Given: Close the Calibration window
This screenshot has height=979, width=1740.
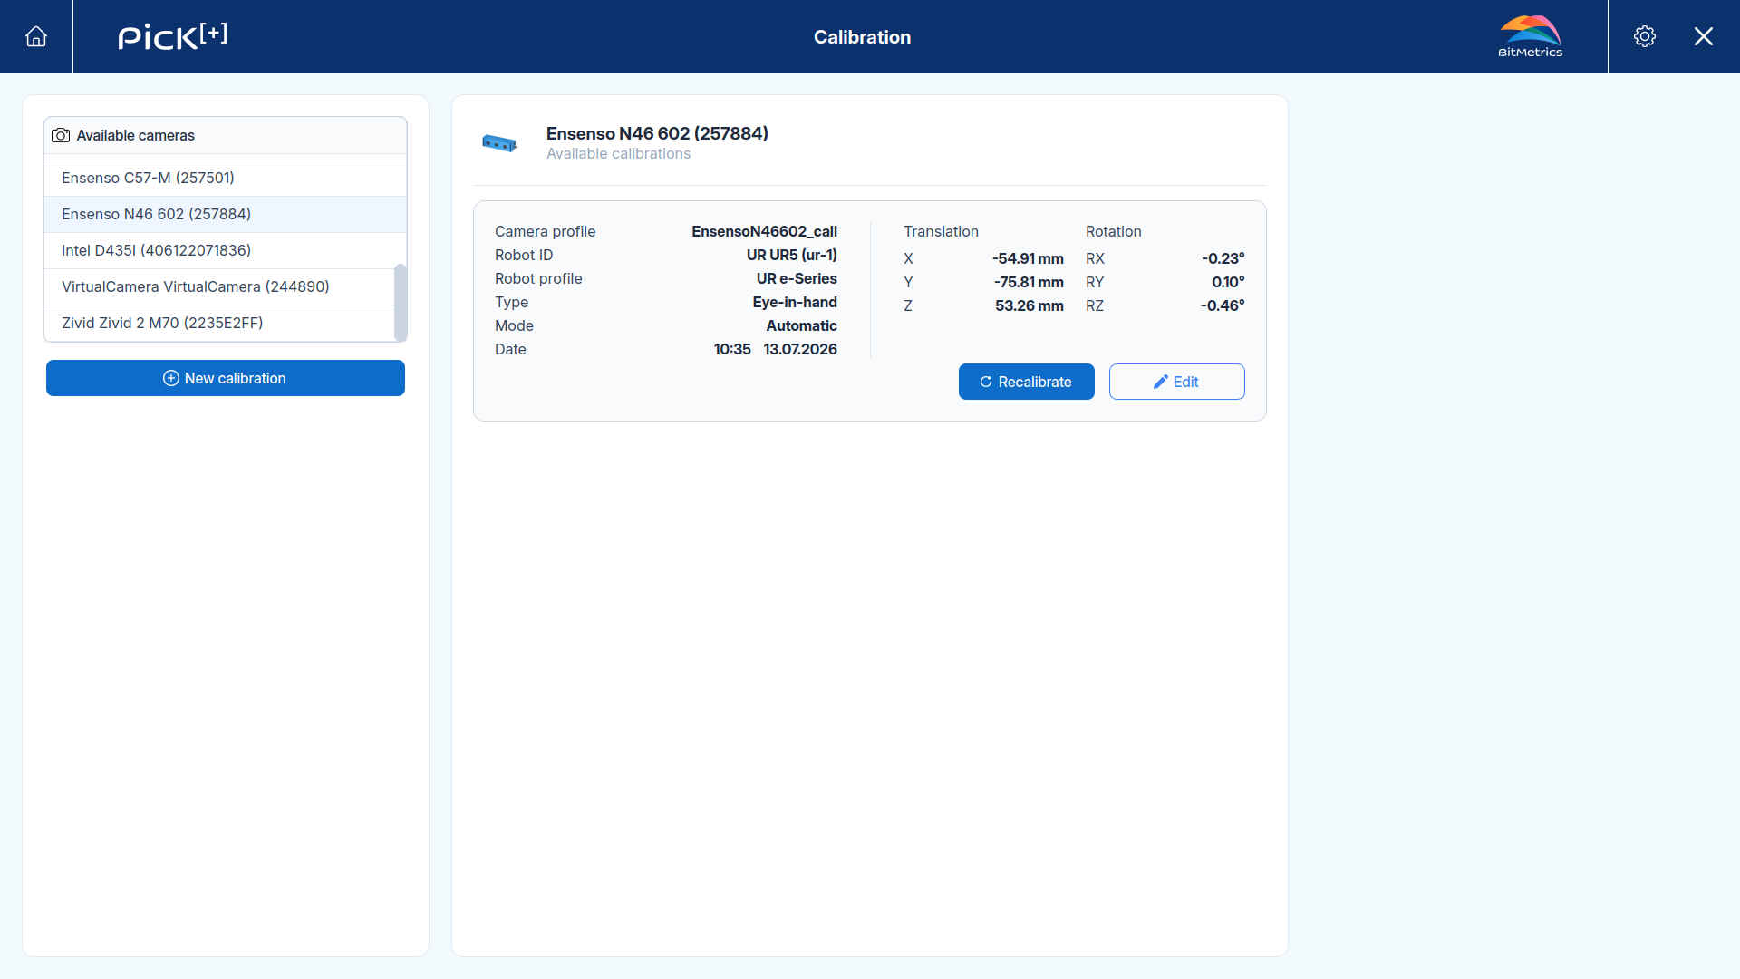Looking at the screenshot, I should click(x=1704, y=36).
